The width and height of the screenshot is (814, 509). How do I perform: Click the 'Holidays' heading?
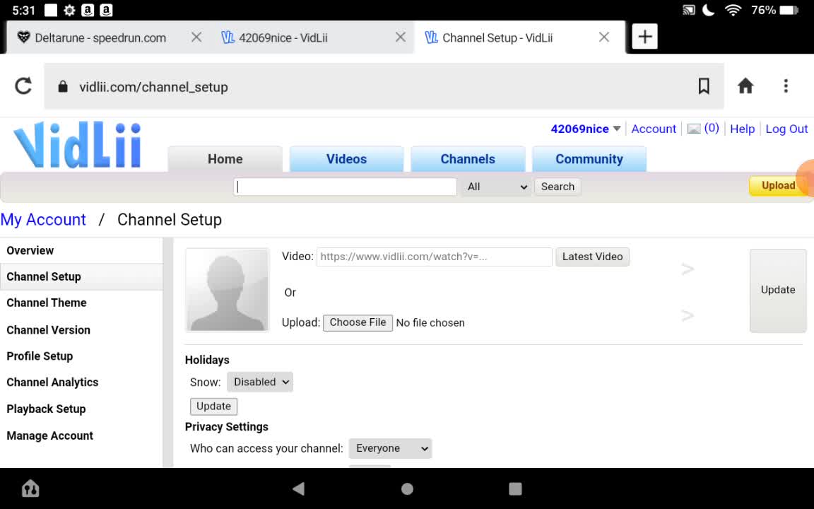tap(206, 360)
